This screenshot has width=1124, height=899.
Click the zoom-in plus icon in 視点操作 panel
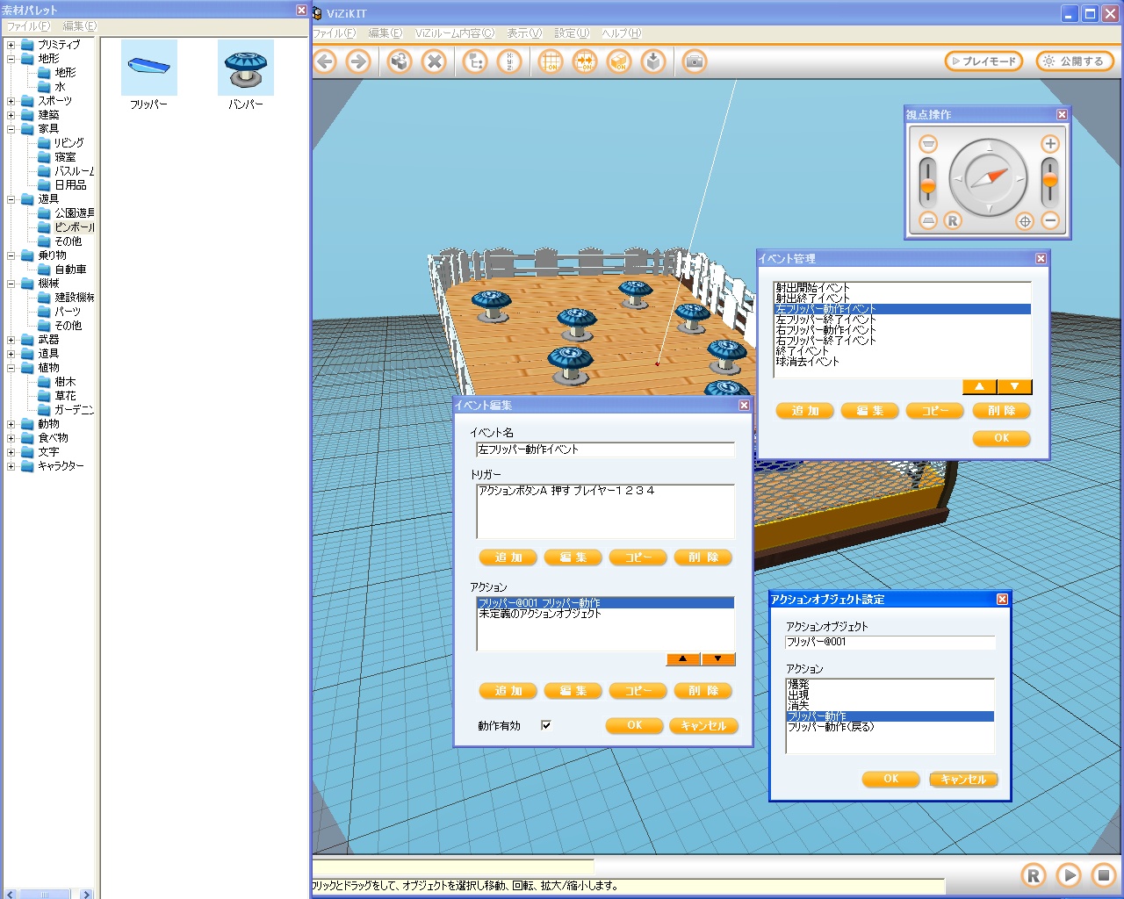click(x=1049, y=144)
